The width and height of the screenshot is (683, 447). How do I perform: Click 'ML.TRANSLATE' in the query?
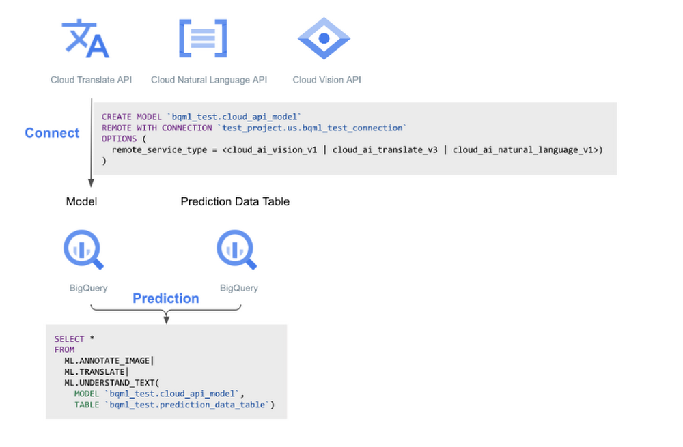(94, 372)
